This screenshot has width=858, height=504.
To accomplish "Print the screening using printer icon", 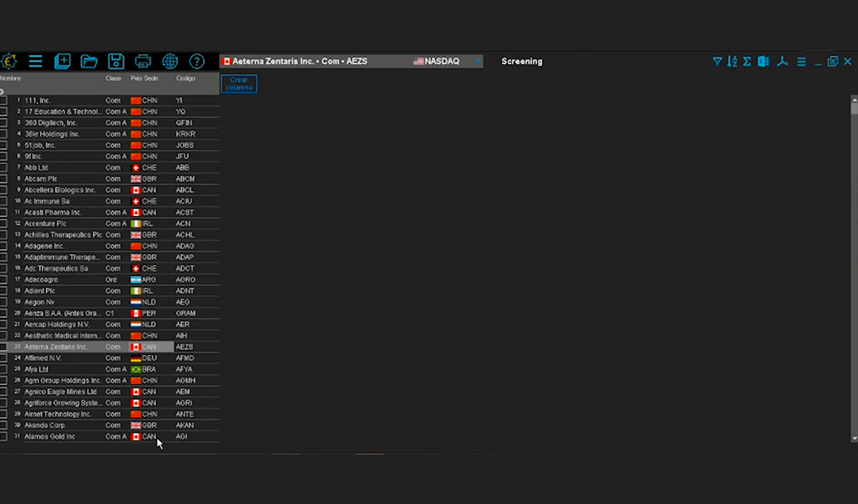I will pyautogui.click(x=143, y=61).
